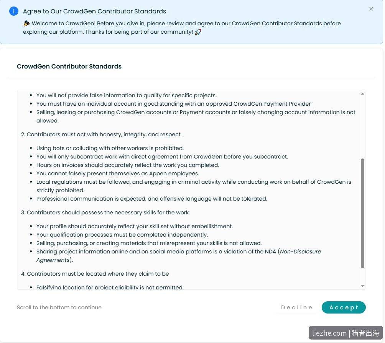Click section 3 heading about necessary skills
The image size is (385, 343).
click(x=105, y=212)
